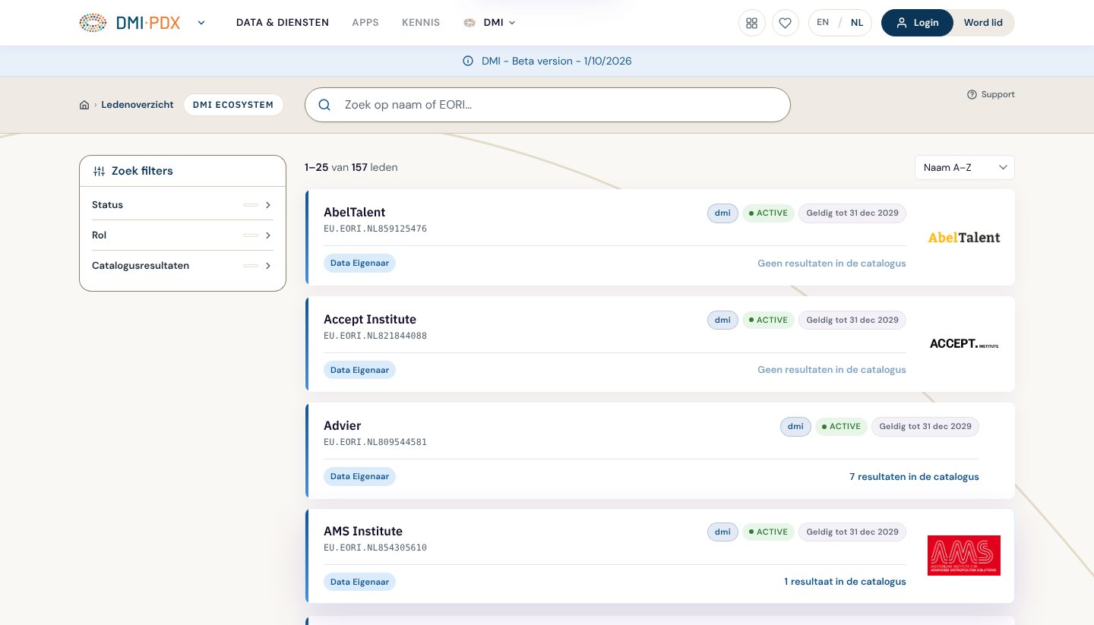Expand the Rol filter
This screenshot has width=1094, height=625.
click(x=182, y=235)
